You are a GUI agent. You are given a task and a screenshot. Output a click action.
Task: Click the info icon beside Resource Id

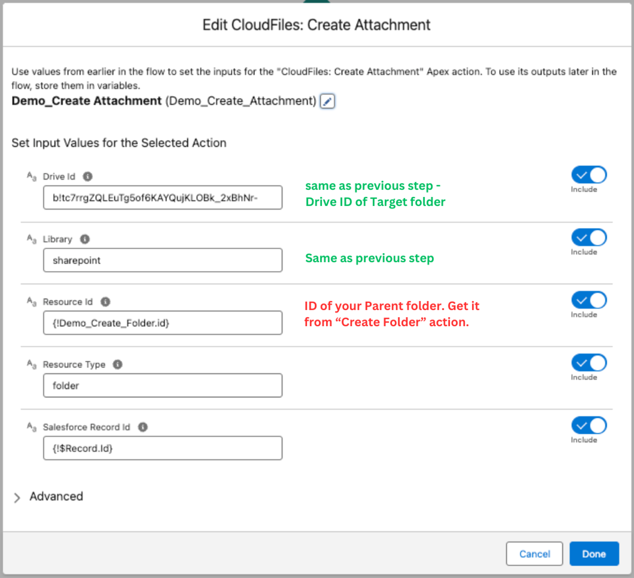pos(105,302)
